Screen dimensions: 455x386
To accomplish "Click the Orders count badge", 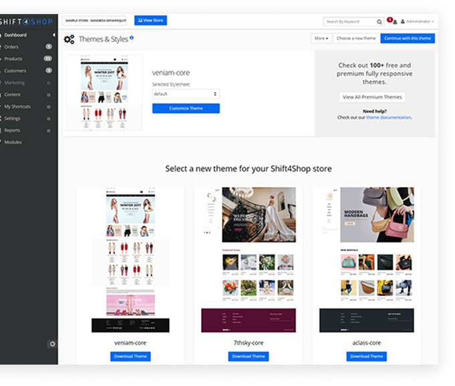I will [x=49, y=46].
